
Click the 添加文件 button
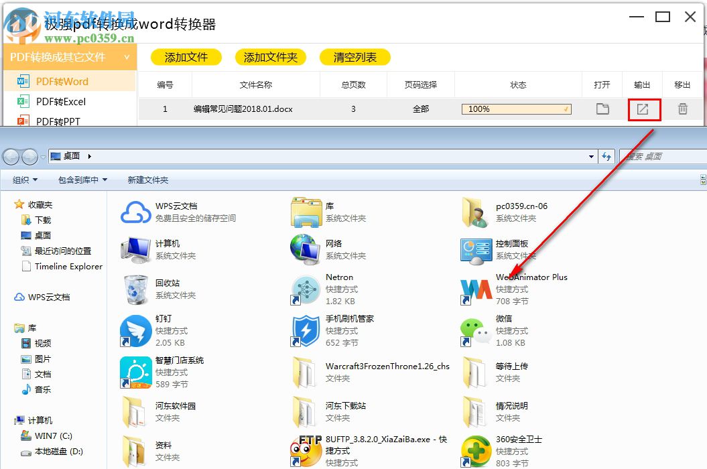(186, 57)
